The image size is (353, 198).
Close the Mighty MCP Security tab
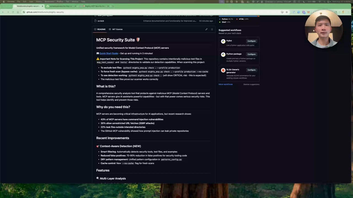pos(108,6)
